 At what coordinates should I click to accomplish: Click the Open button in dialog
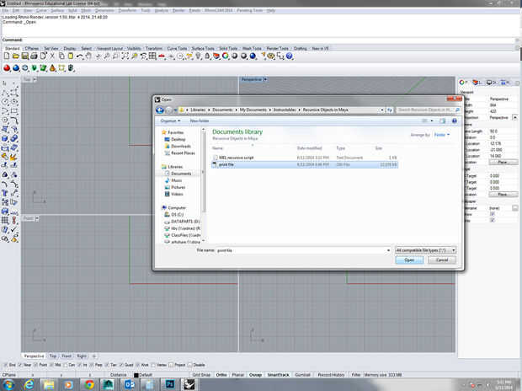[x=408, y=260]
